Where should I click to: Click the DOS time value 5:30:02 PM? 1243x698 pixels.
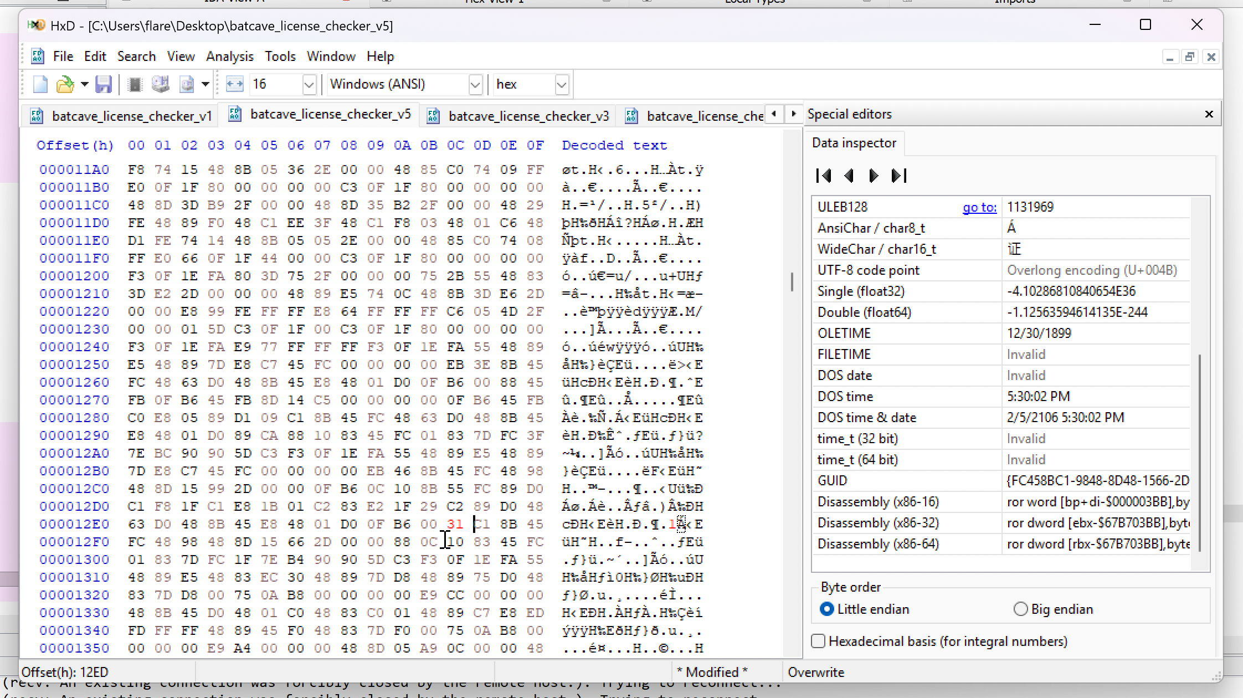pyautogui.click(x=1097, y=397)
